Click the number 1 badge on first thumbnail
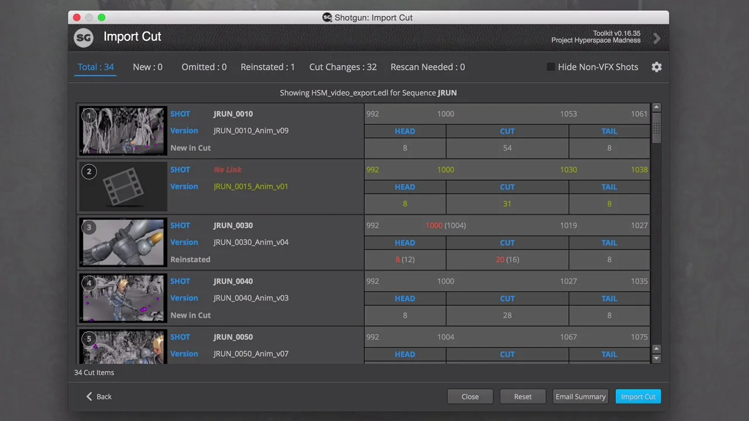The width and height of the screenshot is (749, 421). tap(89, 116)
